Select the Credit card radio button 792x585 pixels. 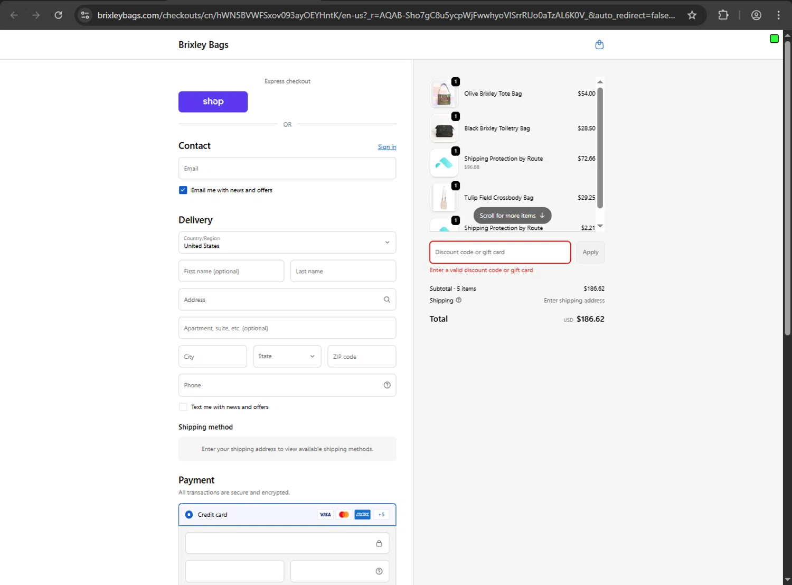tap(189, 515)
